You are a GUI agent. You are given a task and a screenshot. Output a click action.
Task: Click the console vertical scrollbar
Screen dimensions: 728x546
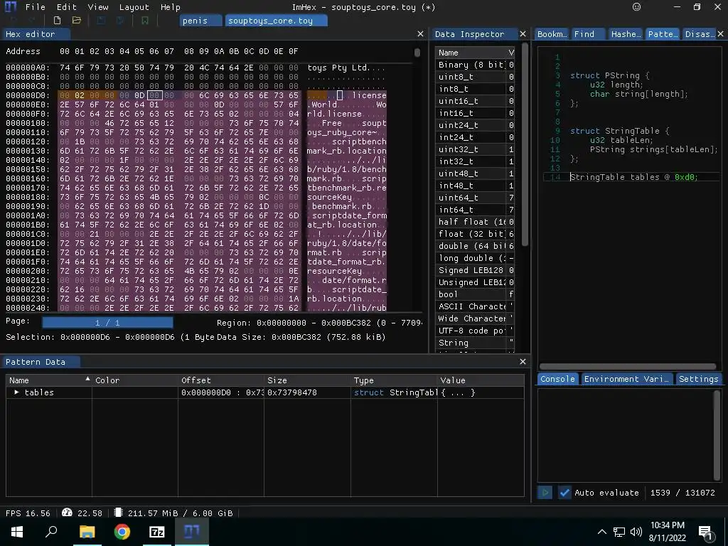[x=717, y=435]
